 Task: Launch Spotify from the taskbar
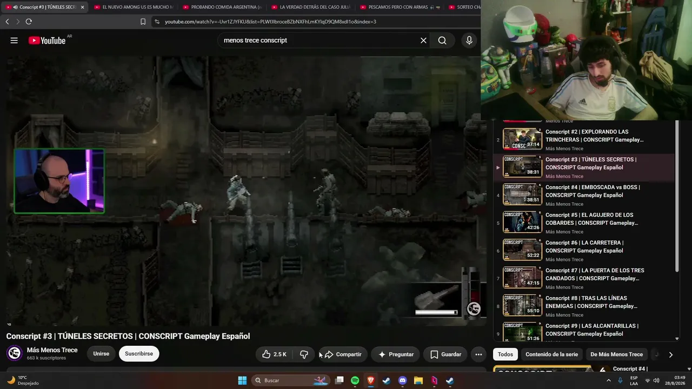pyautogui.click(x=355, y=380)
